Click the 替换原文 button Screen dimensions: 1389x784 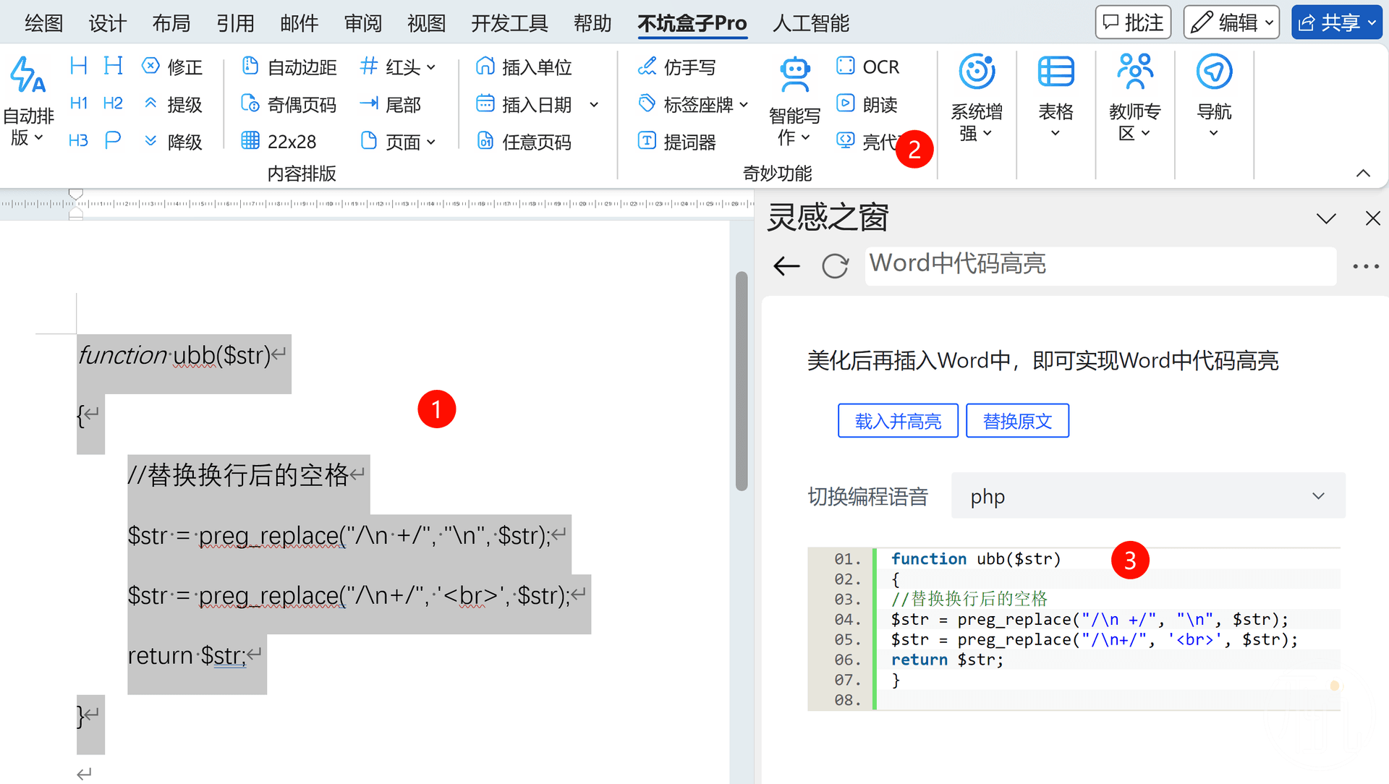tap(1017, 421)
